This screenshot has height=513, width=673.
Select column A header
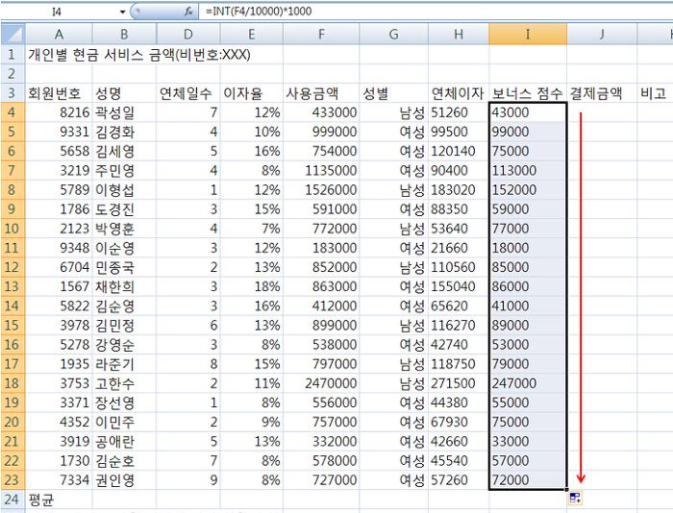coord(59,34)
